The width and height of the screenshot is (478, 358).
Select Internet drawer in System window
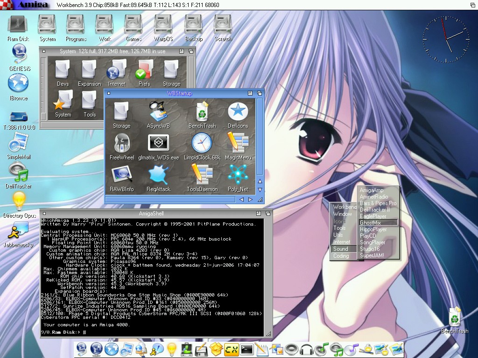117,73
